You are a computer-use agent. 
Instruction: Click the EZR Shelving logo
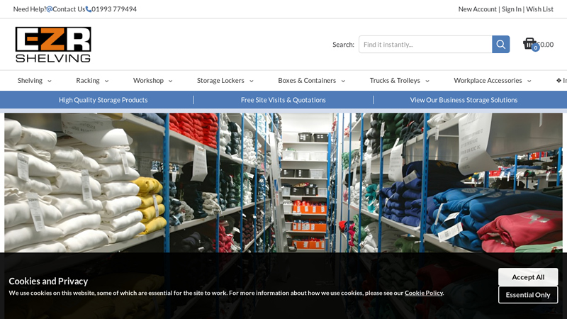pos(53,45)
